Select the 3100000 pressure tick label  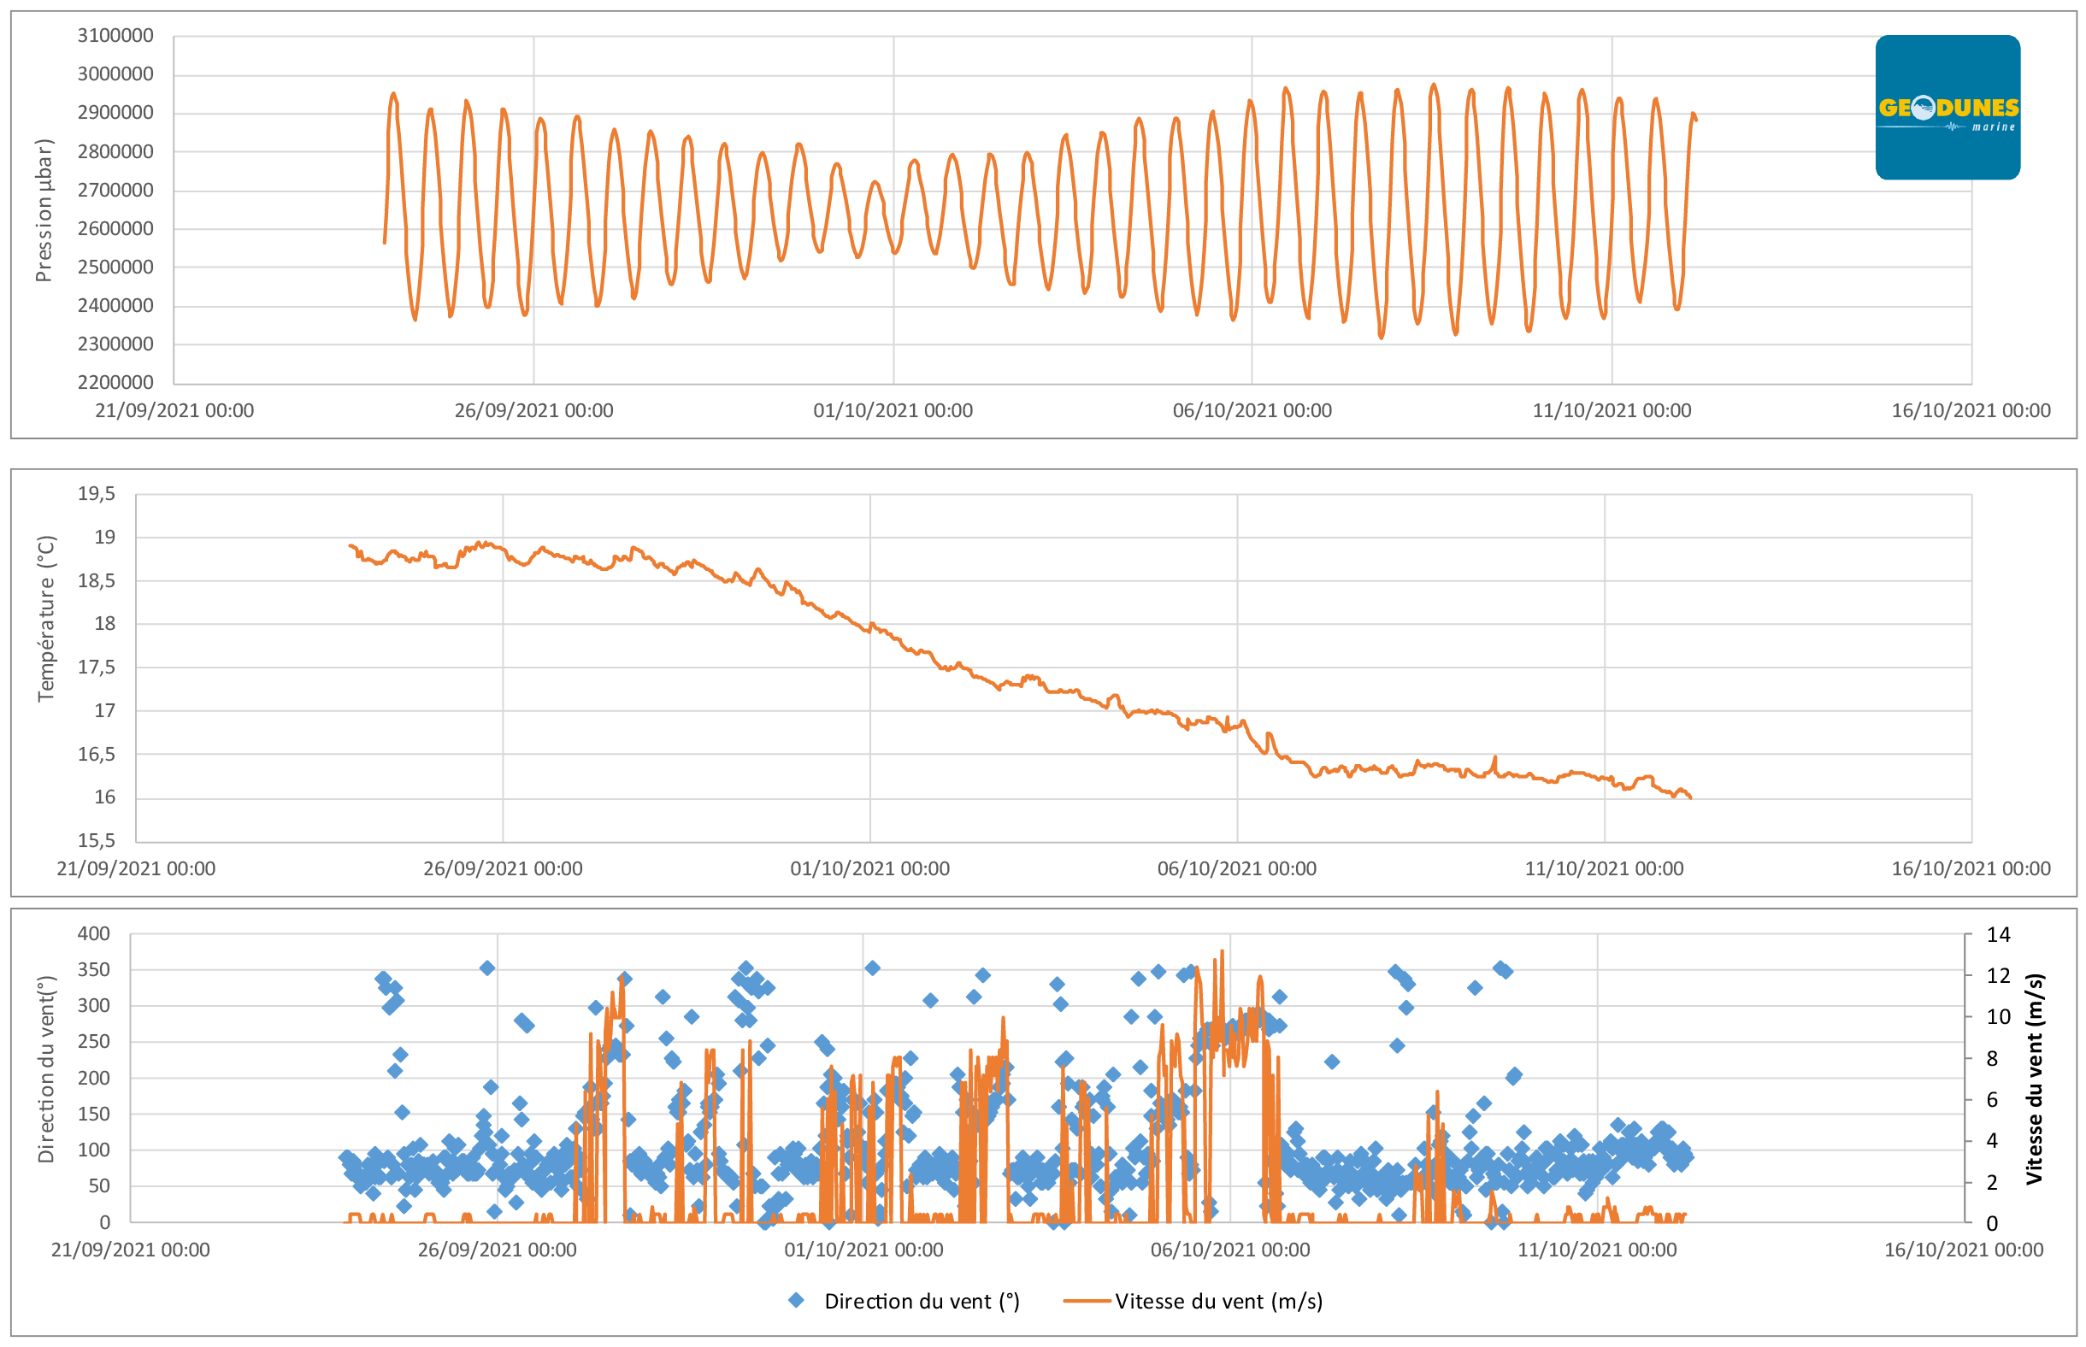[x=115, y=36]
